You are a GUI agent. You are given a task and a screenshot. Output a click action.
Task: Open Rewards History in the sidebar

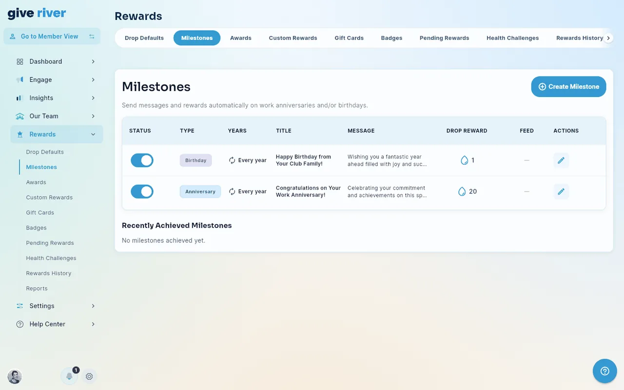[49, 273]
